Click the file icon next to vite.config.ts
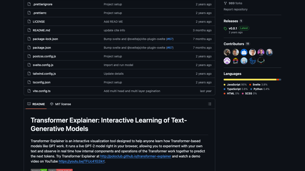The width and height of the screenshot is (305, 171). pos(29,91)
